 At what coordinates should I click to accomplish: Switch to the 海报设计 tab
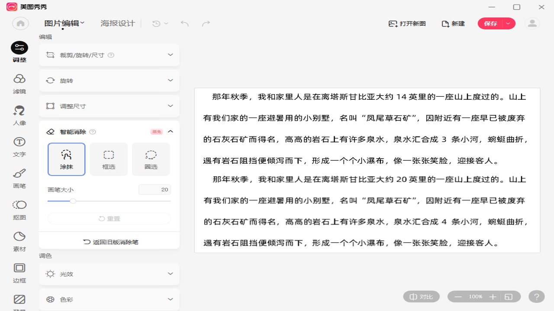[x=118, y=23]
